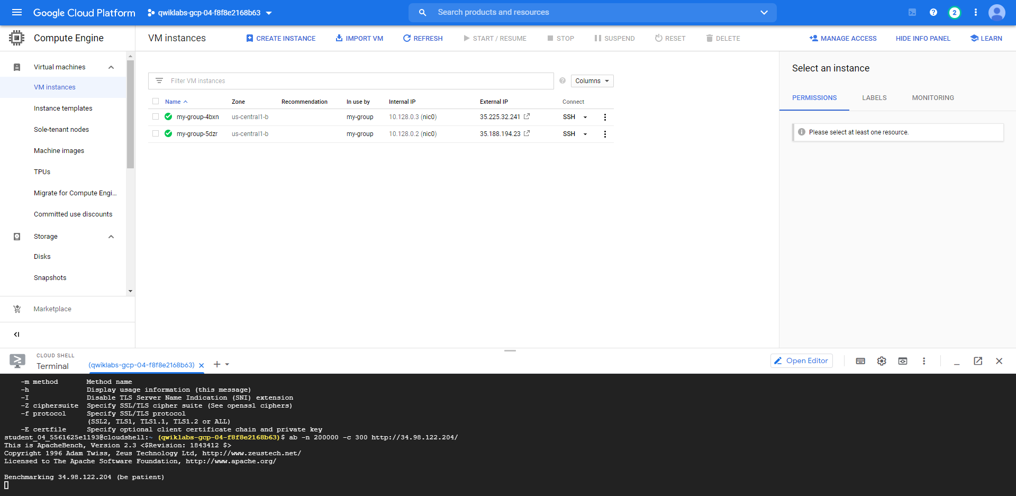Click Open Editor in Cloud Shell
Screen dimensions: 1016x496
click(x=801, y=360)
